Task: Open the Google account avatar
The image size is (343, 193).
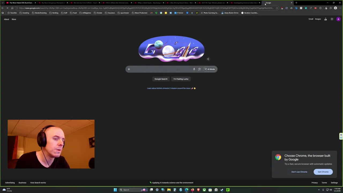Action: click(338, 19)
